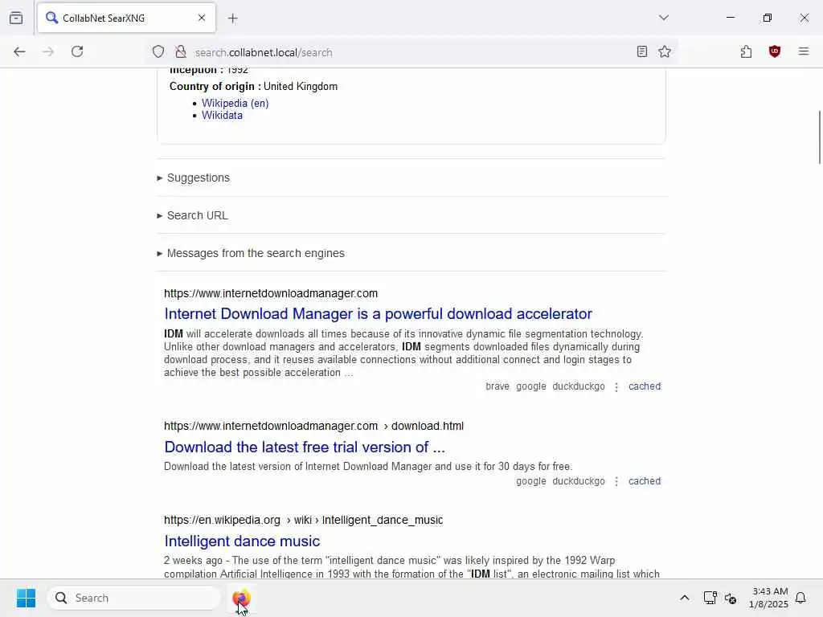Open the network status tray icon
This screenshot has width=823, height=617.
point(710,598)
